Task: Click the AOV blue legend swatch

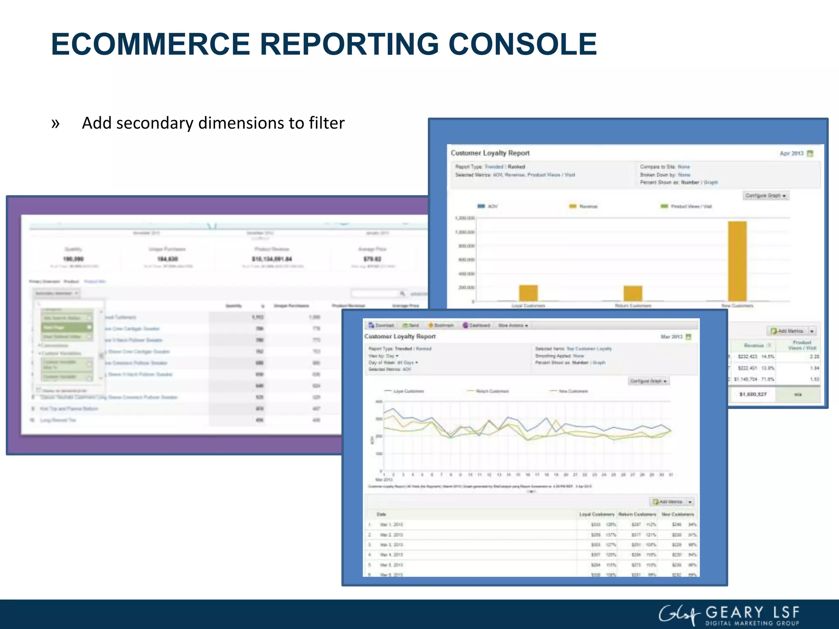Action: pyautogui.click(x=481, y=206)
